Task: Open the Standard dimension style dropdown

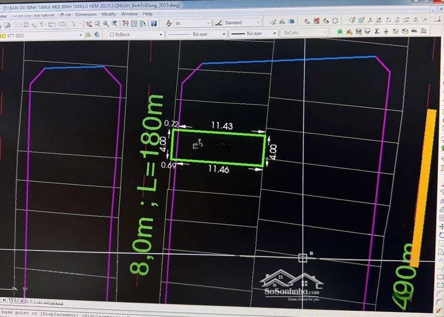Action: click(258, 23)
